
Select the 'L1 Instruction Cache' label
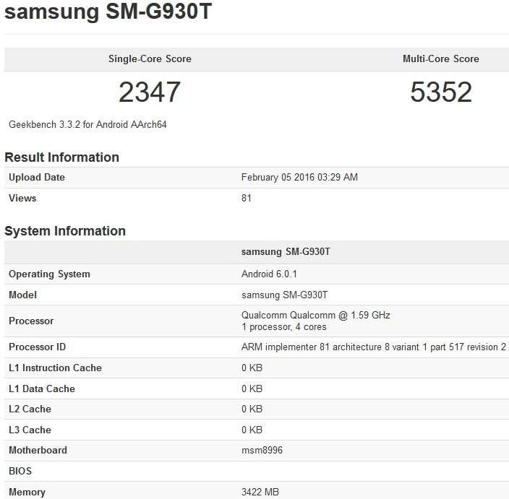click(55, 368)
